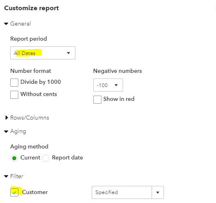Click the General section heading text
The width and height of the screenshot is (216, 203).
tap(20, 24)
